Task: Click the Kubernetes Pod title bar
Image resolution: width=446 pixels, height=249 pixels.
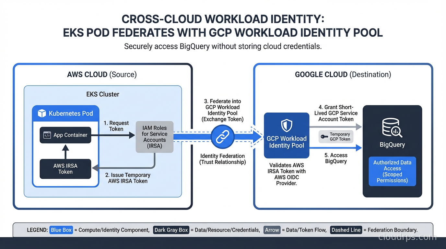Action: coord(65,113)
